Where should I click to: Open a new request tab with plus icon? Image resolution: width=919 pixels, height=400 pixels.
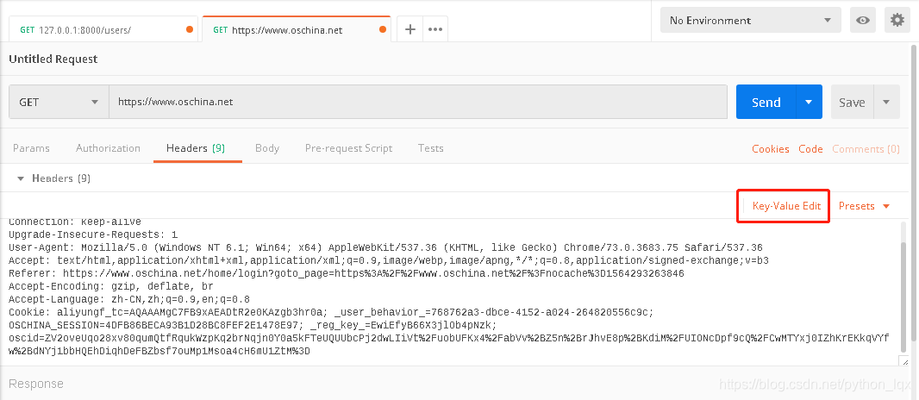(x=410, y=29)
